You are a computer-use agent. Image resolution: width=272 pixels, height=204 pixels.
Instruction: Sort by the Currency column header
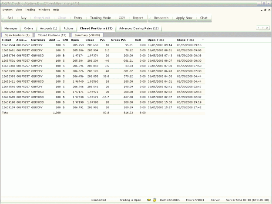coord(38,40)
